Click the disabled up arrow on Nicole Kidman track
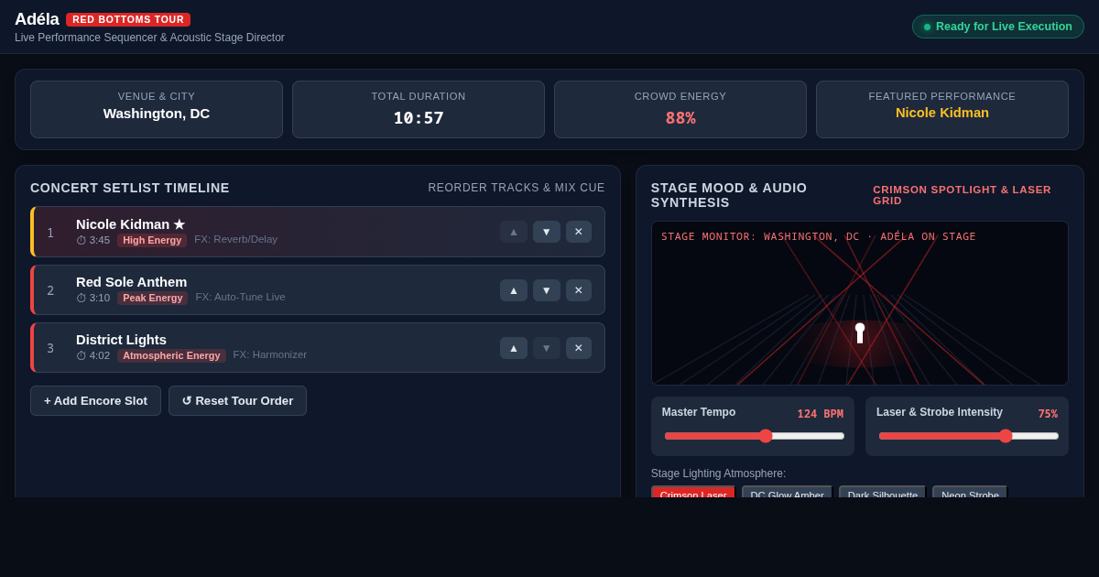1099x577 pixels. pyautogui.click(x=514, y=232)
